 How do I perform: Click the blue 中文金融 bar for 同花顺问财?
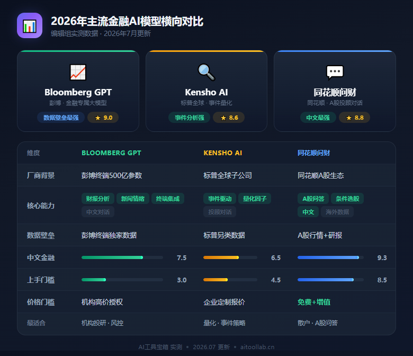pyautogui.click(x=328, y=257)
